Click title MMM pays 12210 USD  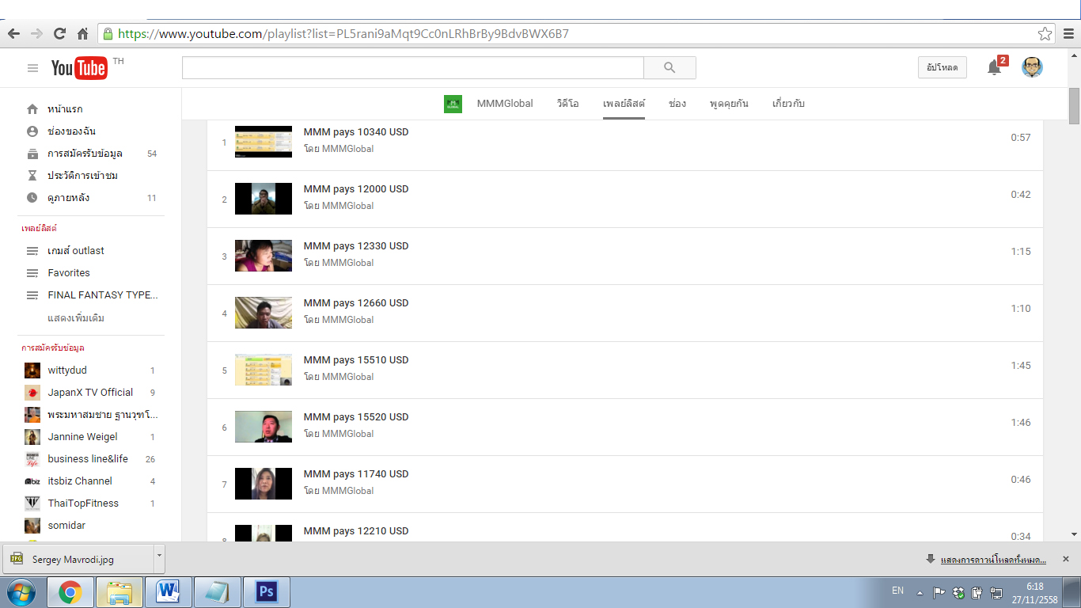tap(356, 531)
